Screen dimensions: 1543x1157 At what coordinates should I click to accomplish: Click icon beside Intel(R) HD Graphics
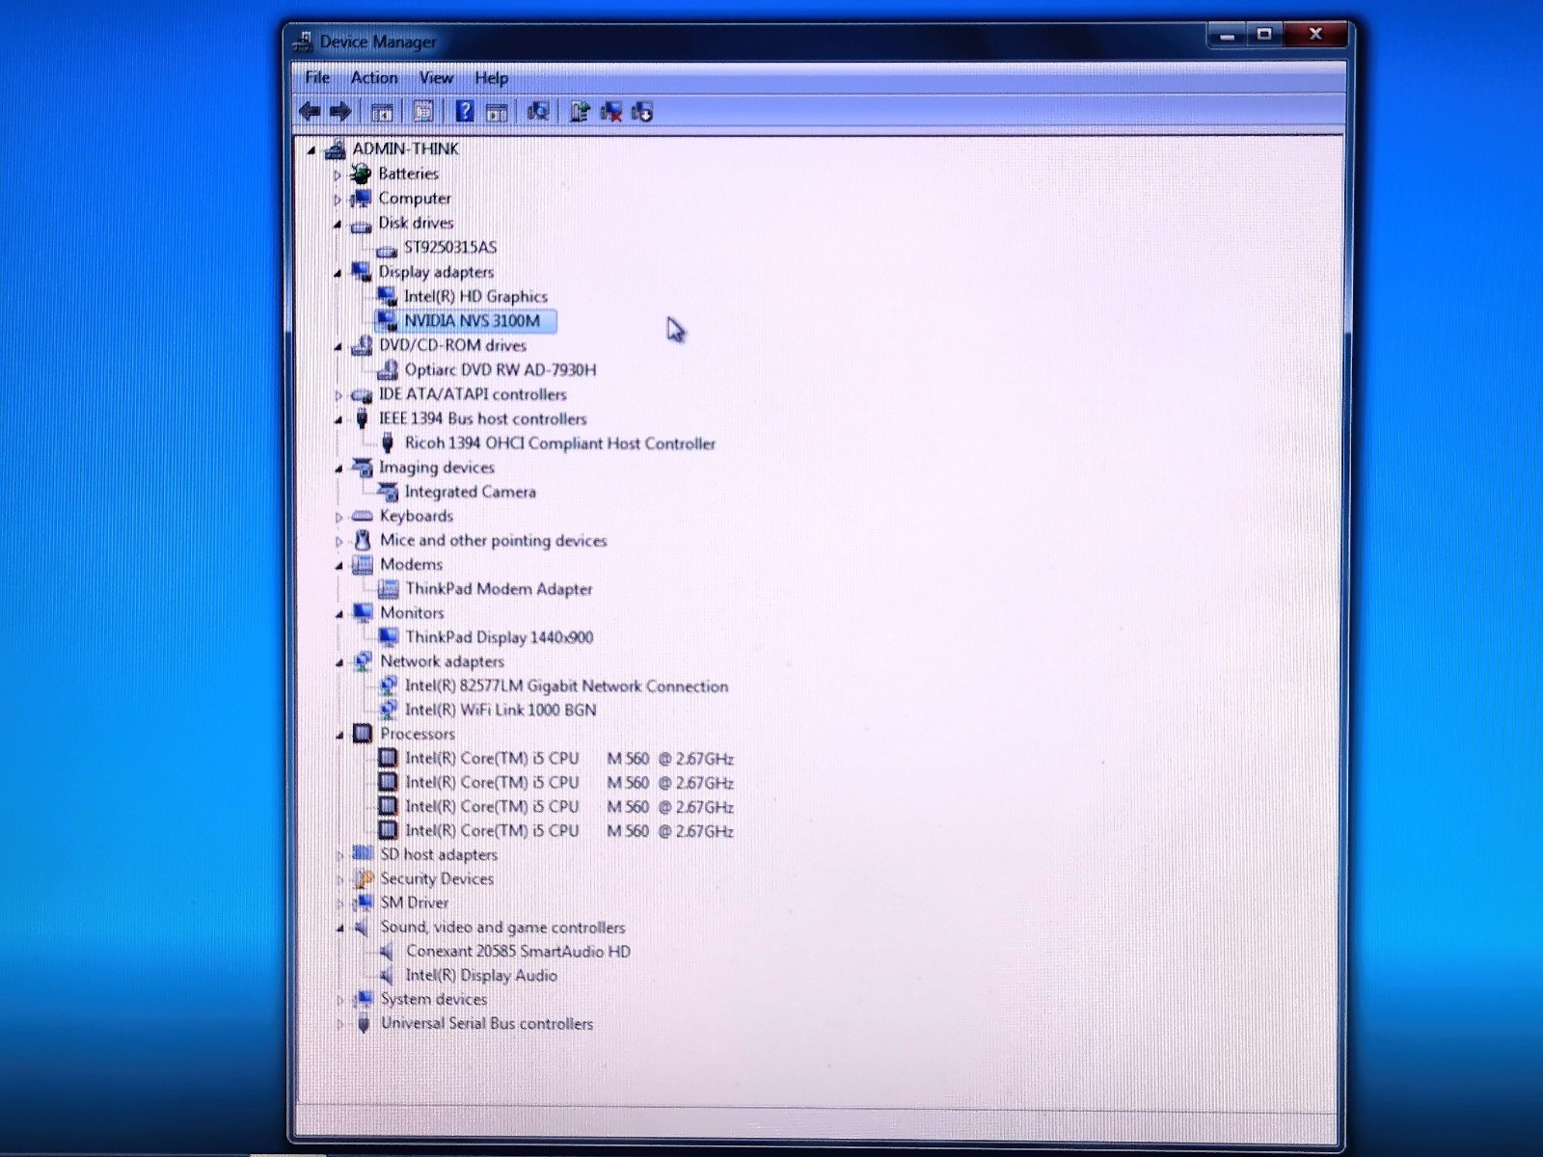(386, 296)
